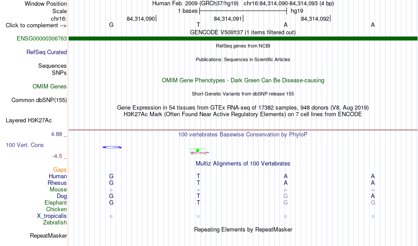Click the blue G conservation logo

[112, 147]
